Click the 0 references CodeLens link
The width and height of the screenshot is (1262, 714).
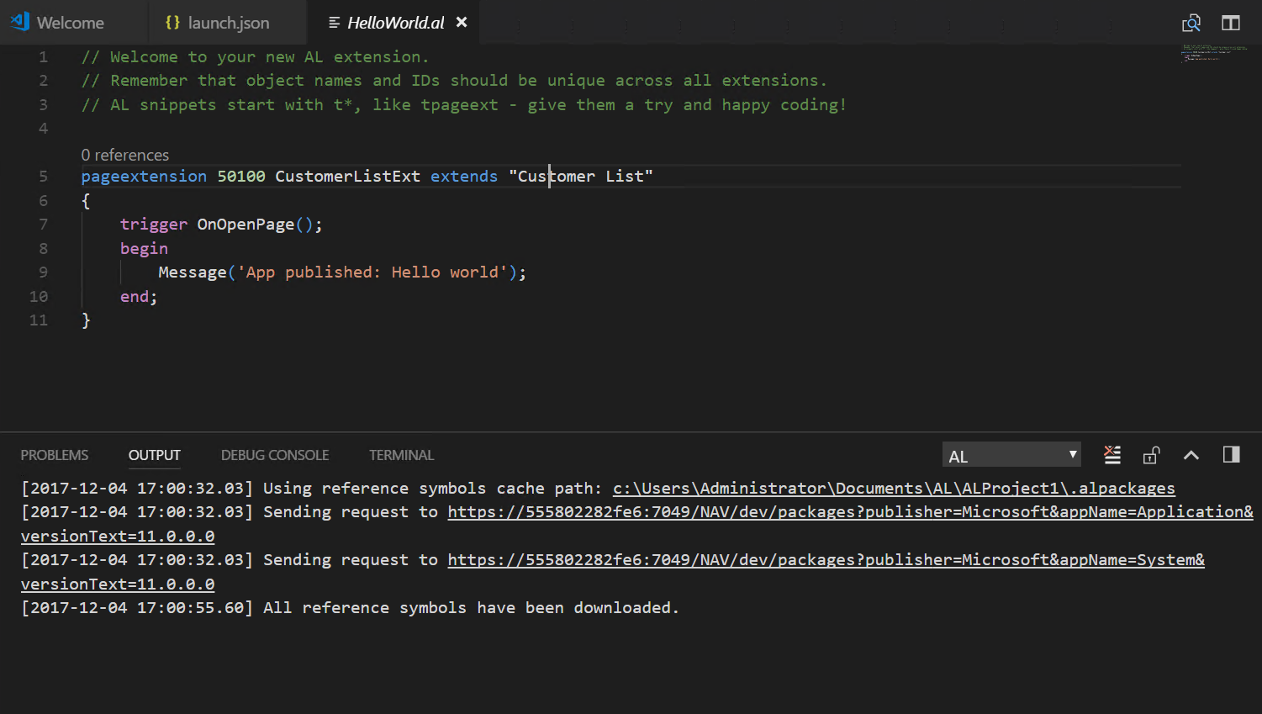click(124, 155)
